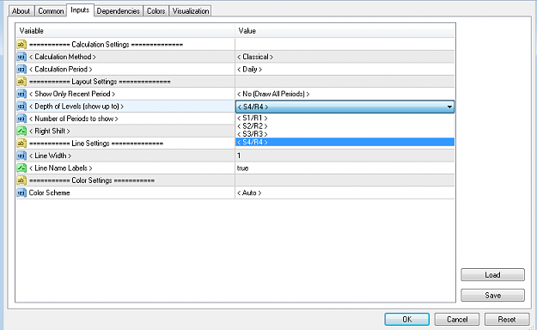Select the Calculation Method variable name
Image resolution: width=537 pixels, height=330 pixels.
click(x=63, y=57)
